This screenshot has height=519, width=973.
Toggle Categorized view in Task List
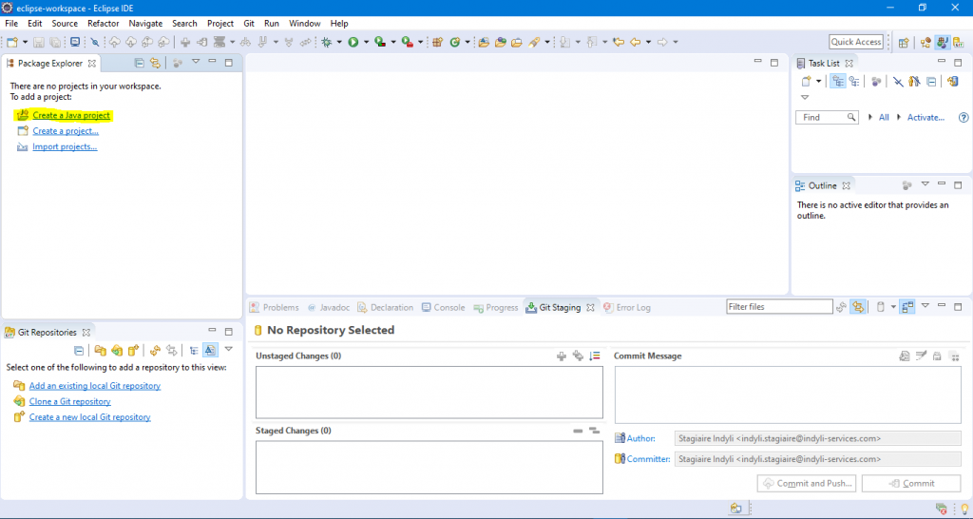(x=838, y=82)
